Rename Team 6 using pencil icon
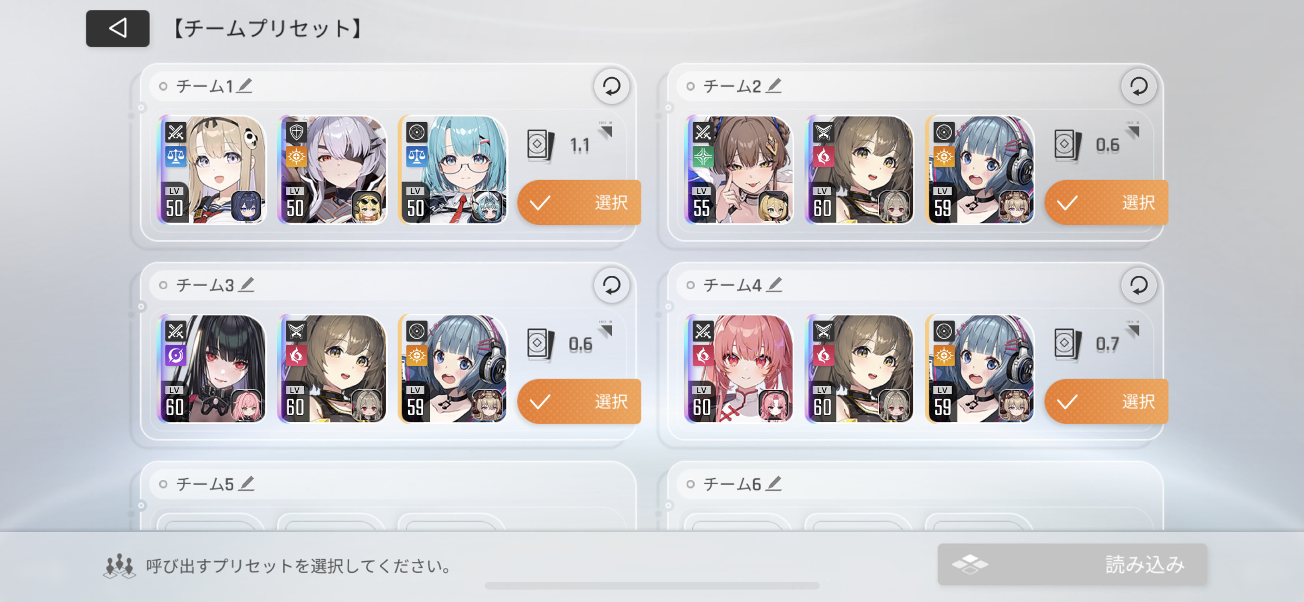 pyautogui.click(x=774, y=483)
